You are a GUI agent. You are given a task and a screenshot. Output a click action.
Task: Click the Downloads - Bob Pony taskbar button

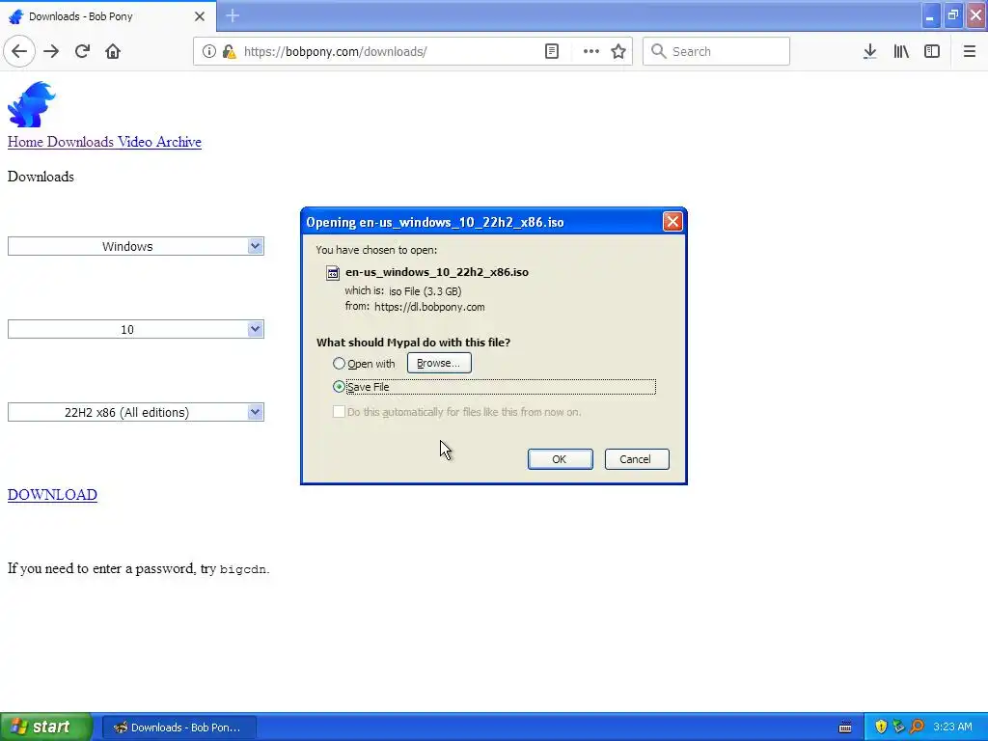click(x=178, y=727)
